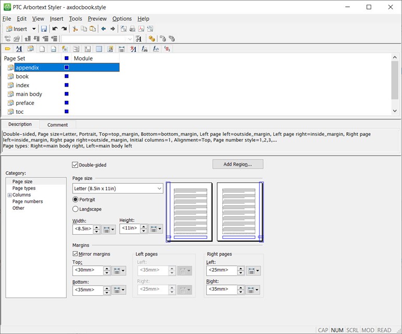The width and height of the screenshot is (402, 334).
Task: Select the Other category
Action: (x=18, y=208)
